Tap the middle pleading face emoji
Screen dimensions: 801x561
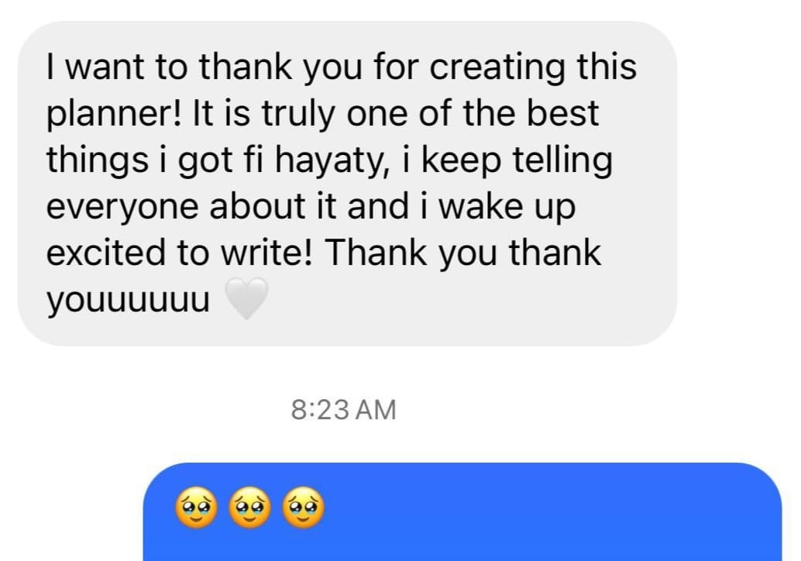(x=249, y=508)
